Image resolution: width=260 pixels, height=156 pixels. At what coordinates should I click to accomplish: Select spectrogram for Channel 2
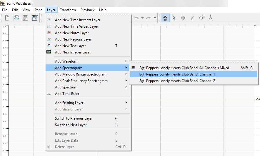[194, 81]
